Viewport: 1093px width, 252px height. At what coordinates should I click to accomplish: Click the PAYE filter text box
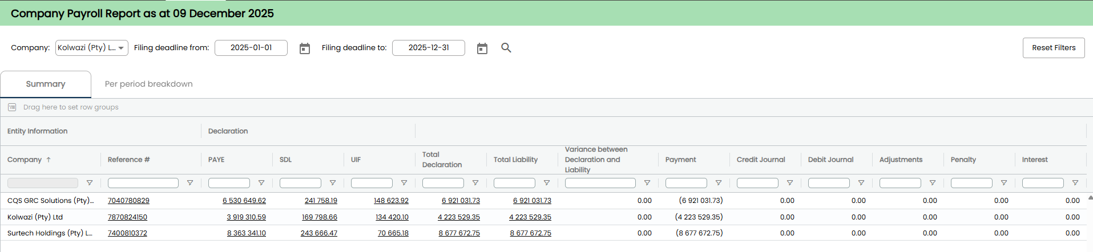pyautogui.click(x=229, y=183)
